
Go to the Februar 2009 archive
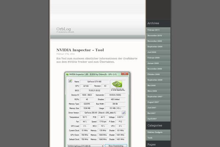(158, 58)
